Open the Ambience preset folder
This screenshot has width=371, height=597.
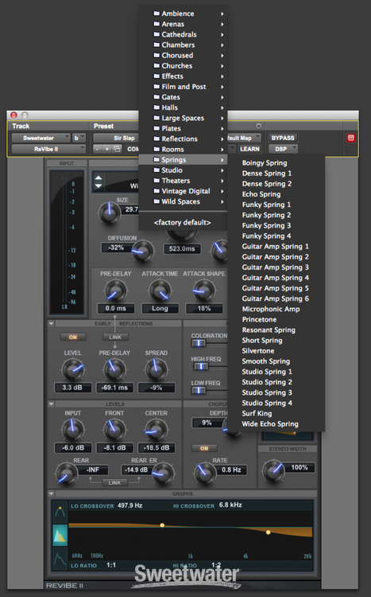point(183,14)
